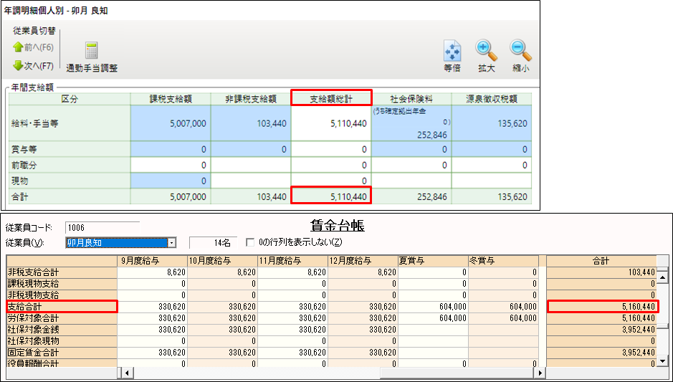Click the 従業員コード input field
The image size is (673, 382).
click(x=100, y=228)
